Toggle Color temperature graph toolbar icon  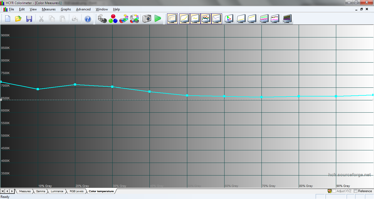[x=217, y=19]
